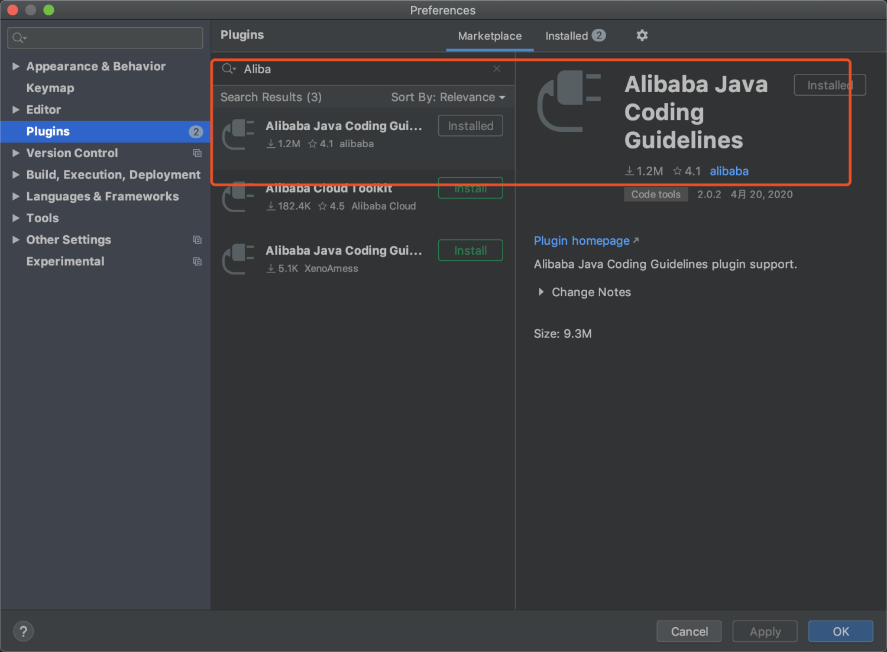Switch to the Marketplace tab
Image resolution: width=887 pixels, height=652 pixels.
coord(490,36)
